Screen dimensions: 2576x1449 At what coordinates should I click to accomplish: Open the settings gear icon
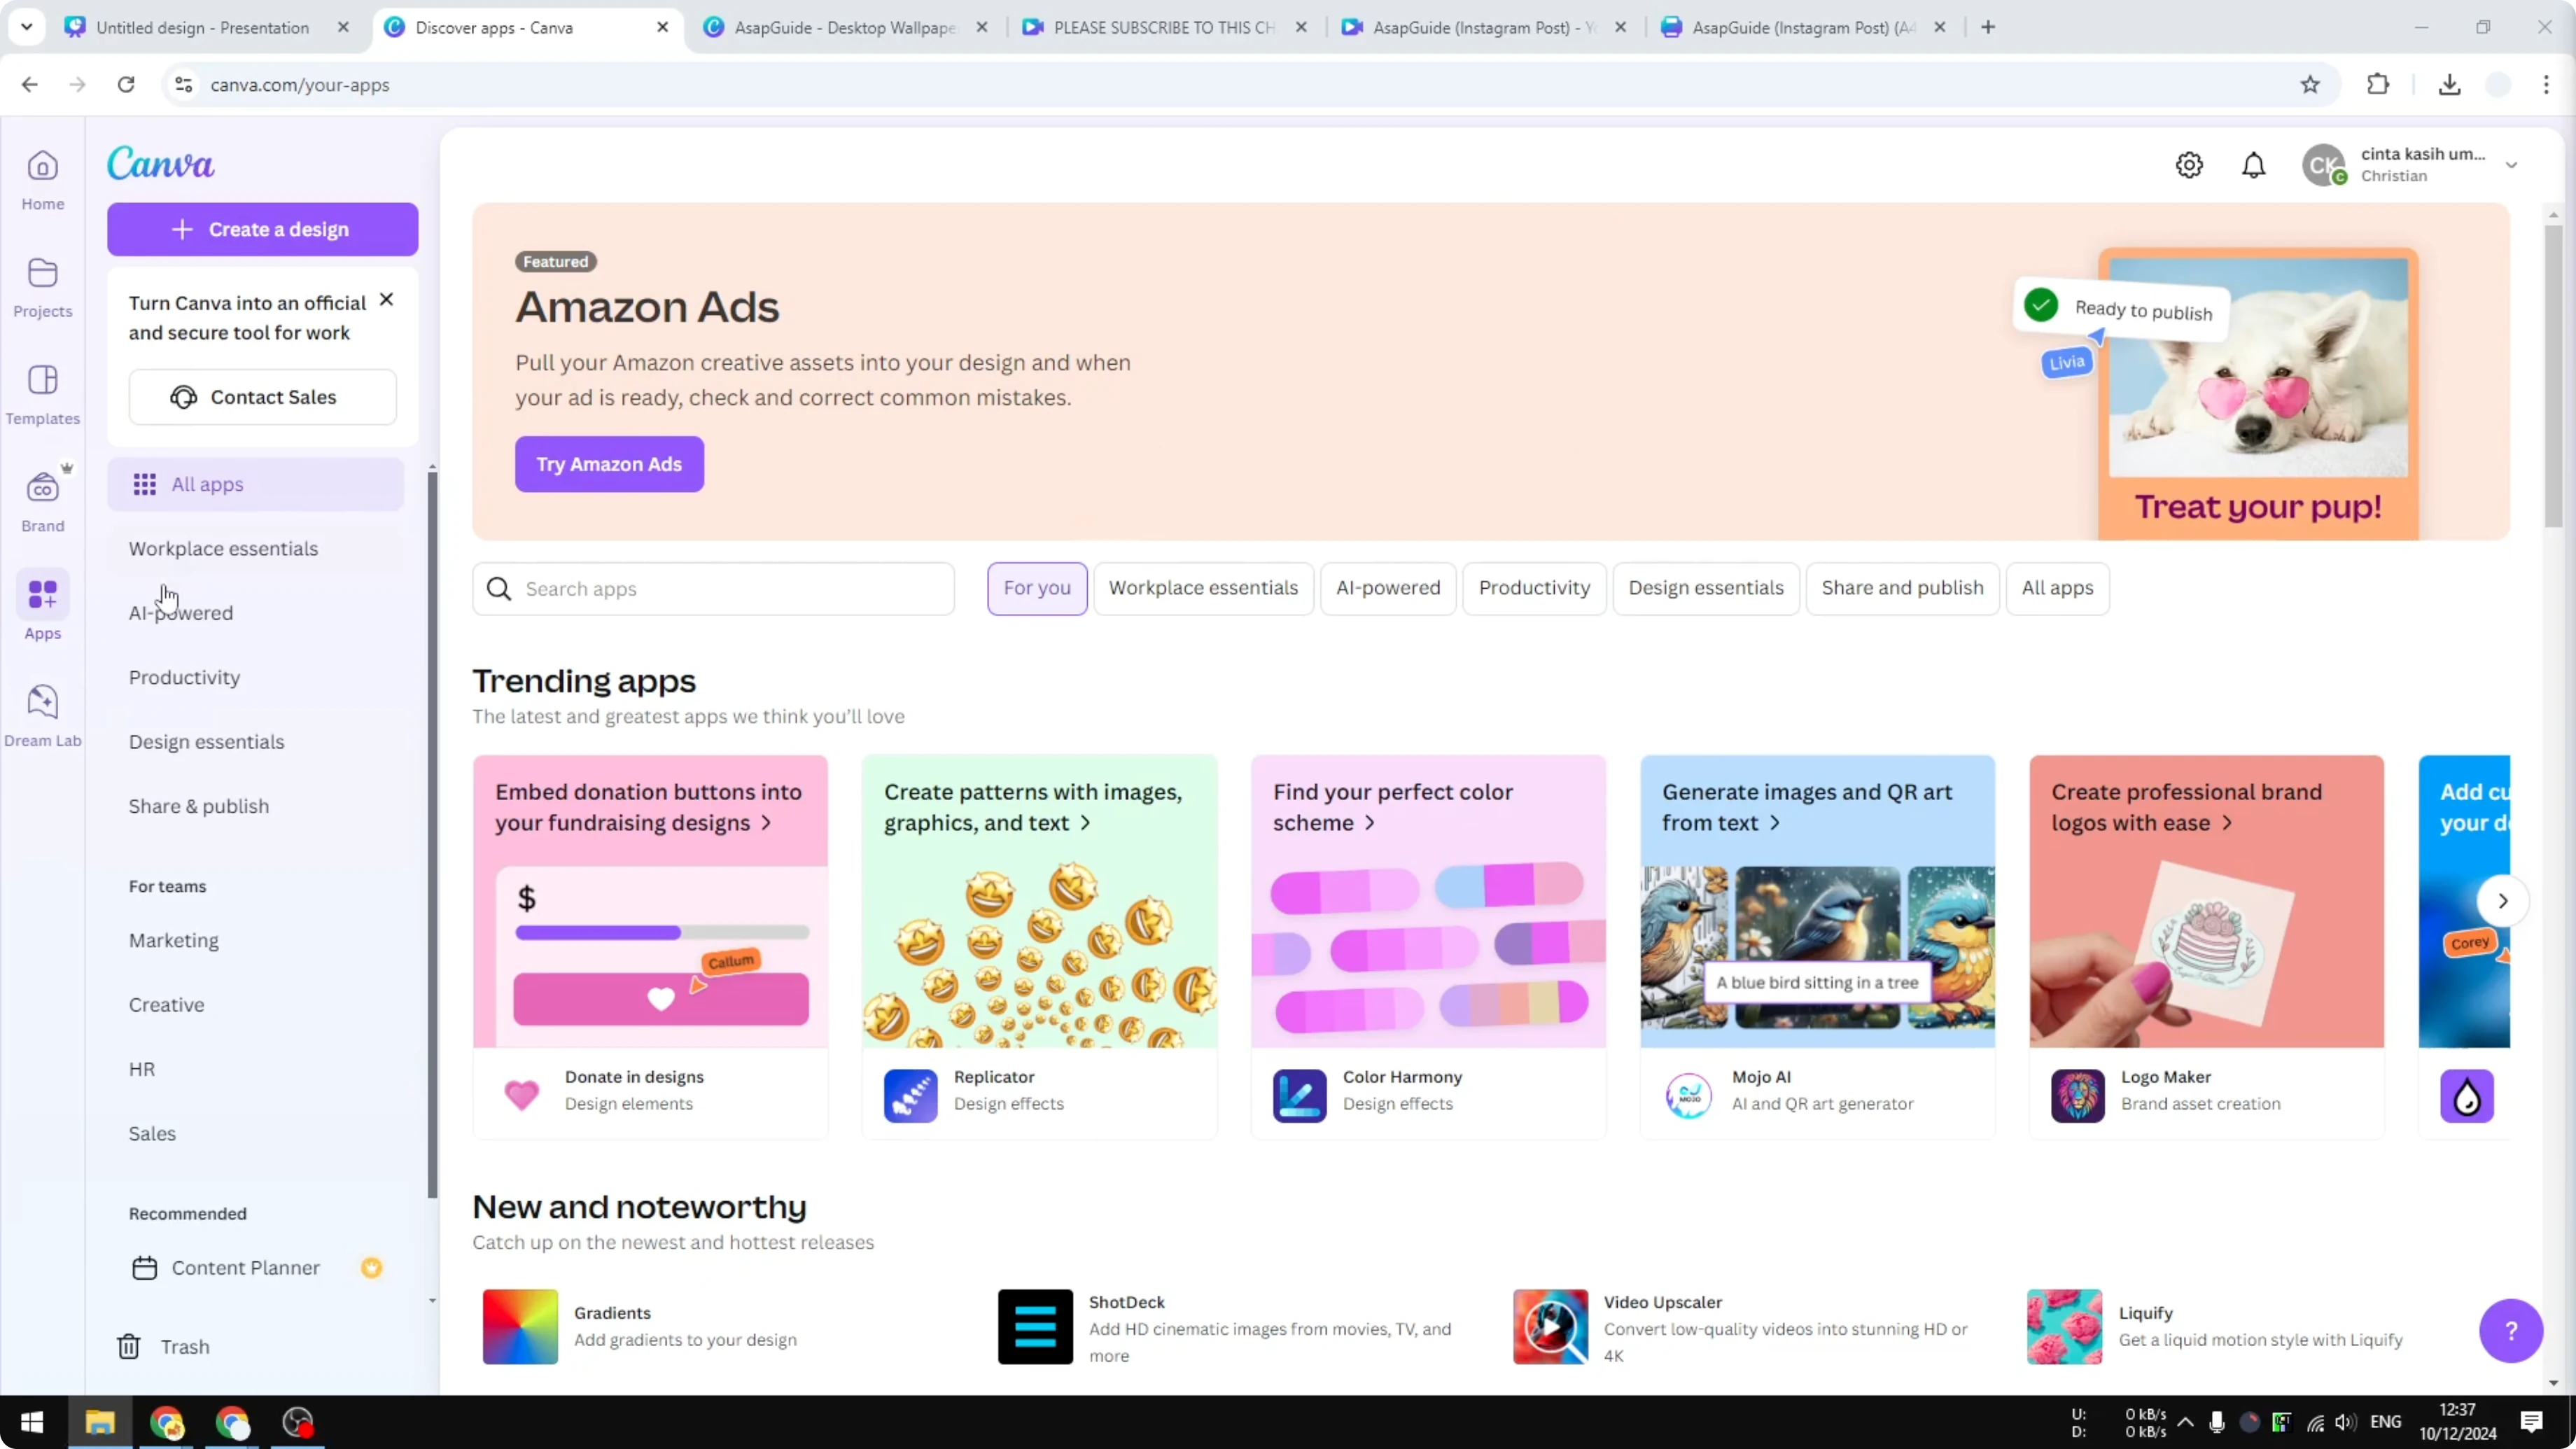pos(2189,165)
